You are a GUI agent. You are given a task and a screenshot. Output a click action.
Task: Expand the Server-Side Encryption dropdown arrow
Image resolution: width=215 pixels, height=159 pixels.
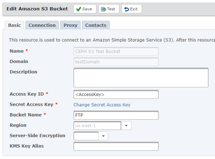tap(103, 136)
